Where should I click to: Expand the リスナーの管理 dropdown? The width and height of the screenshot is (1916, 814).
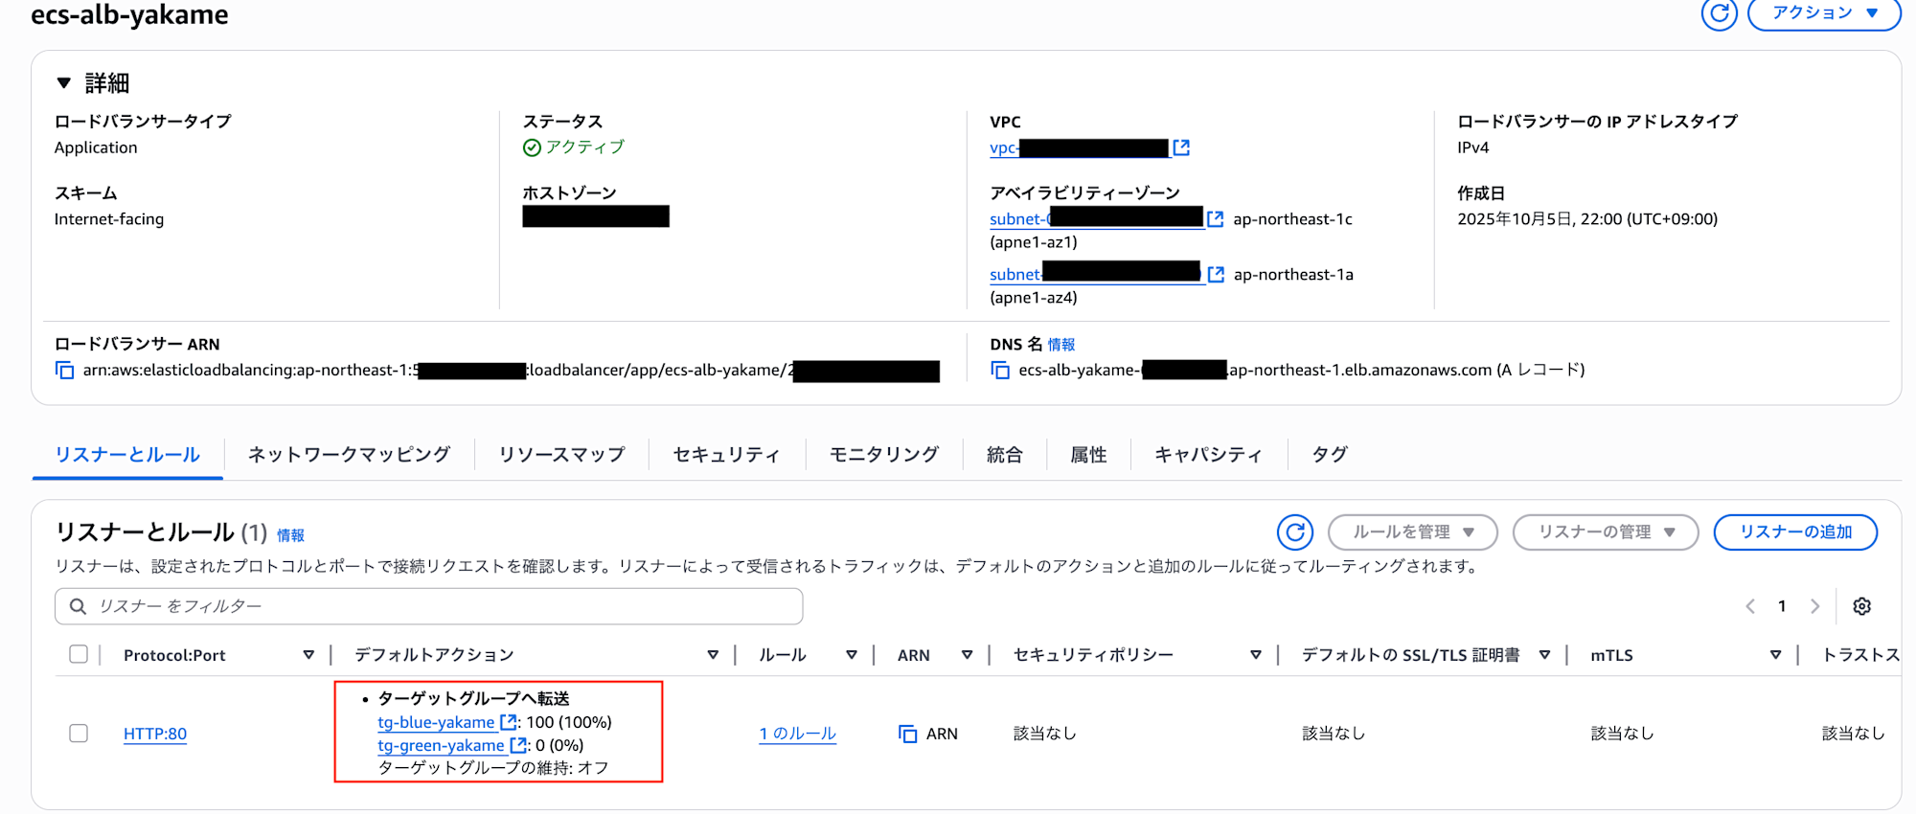1605,532
